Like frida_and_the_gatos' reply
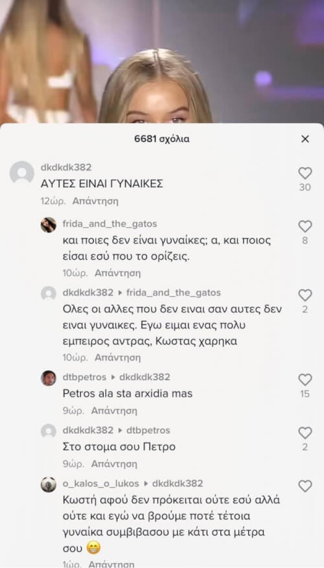The width and height of the screenshot is (324, 568). click(x=305, y=227)
